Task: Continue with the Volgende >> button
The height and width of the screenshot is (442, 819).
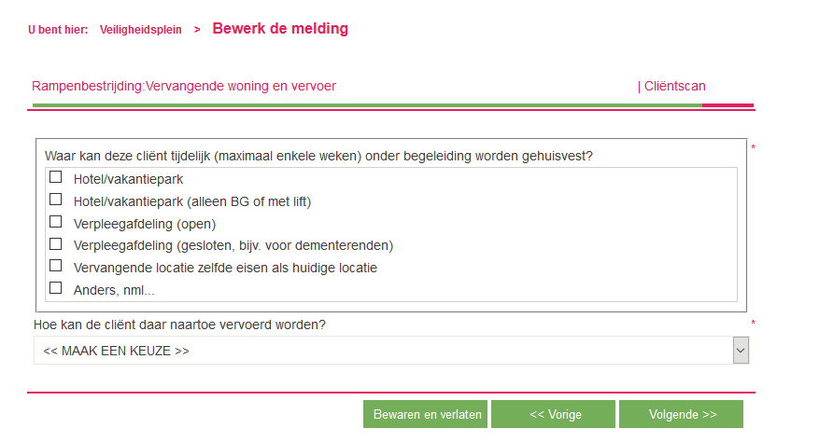Action: pyautogui.click(x=681, y=414)
